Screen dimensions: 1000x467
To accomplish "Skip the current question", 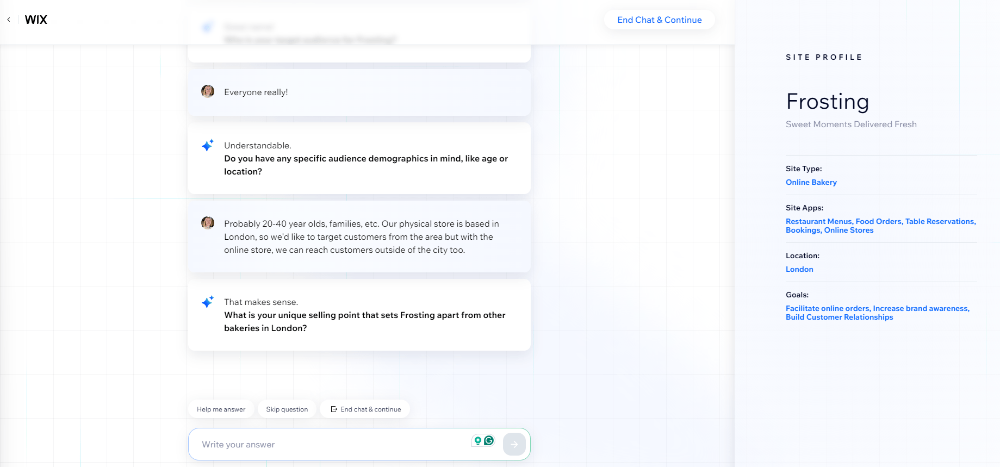I will [287, 409].
